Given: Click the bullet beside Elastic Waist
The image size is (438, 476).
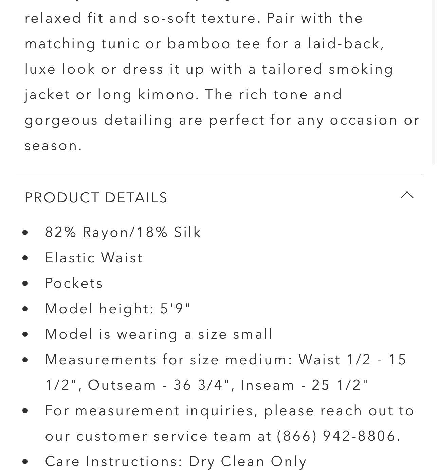Looking at the screenshot, I should point(25,258).
